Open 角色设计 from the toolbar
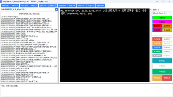Viewport: 173px width, 97px height. click(x=81, y=5)
